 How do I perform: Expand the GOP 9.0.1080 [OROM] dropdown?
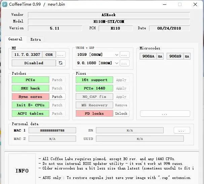pos(97,63)
